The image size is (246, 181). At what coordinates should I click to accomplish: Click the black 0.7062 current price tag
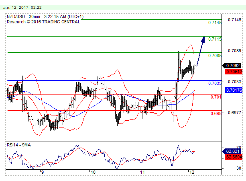[232, 66]
